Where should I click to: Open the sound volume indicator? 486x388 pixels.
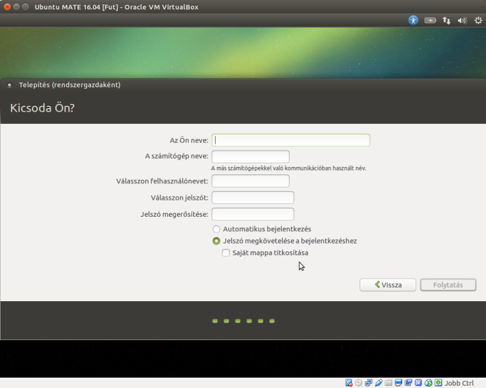click(x=462, y=21)
